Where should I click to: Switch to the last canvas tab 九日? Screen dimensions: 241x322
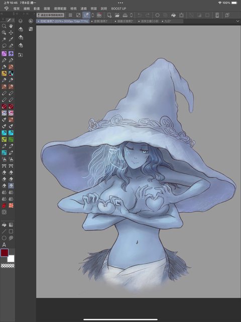point(172,21)
